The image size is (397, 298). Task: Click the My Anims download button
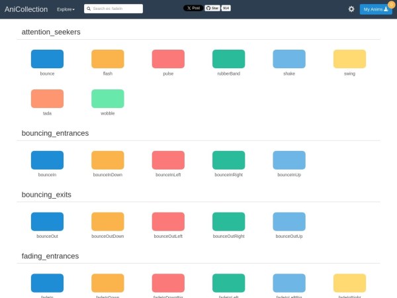pyautogui.click(x=375, y=9)
